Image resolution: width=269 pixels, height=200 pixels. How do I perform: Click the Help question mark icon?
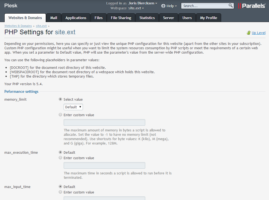click(x=163, y=6)
